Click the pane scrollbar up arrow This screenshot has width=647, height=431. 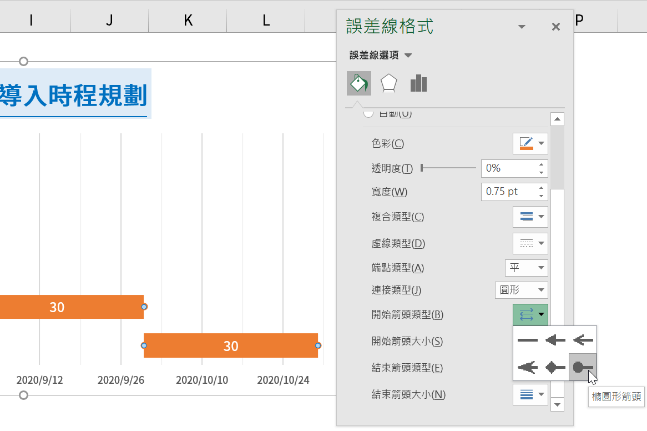pos(557,119)
